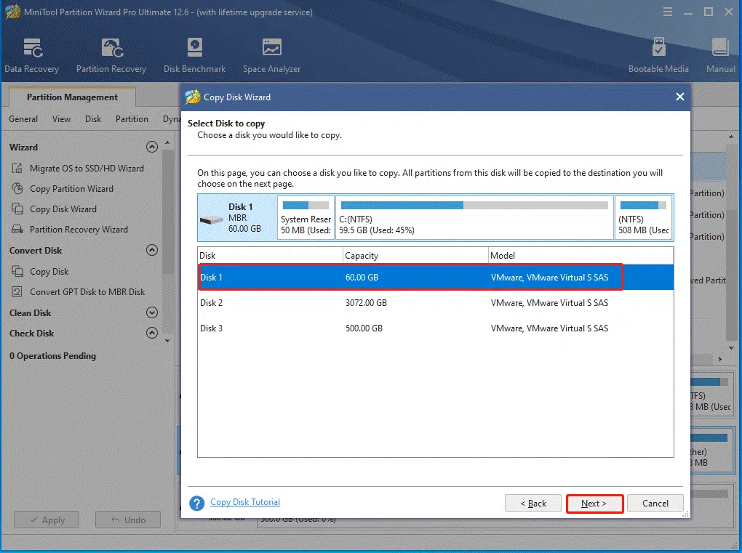This screenshot has height=553, width=742.
Task: Expand the Check Disk section
Action: click(152, 334)
